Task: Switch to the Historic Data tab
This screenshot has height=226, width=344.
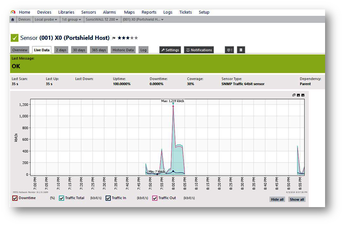Action: pyautogui.click(x=123, y=50)
